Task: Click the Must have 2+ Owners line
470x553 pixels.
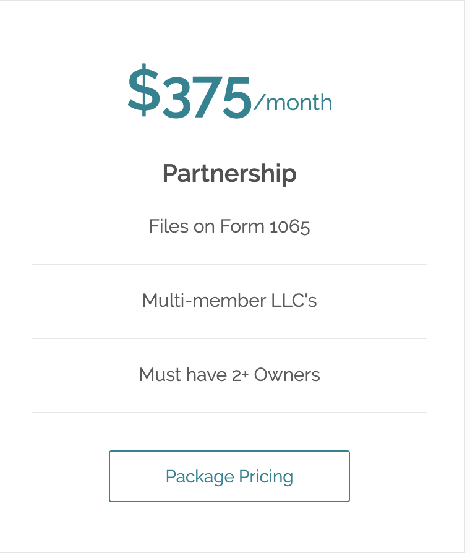Action: click(x=229, y=375)
